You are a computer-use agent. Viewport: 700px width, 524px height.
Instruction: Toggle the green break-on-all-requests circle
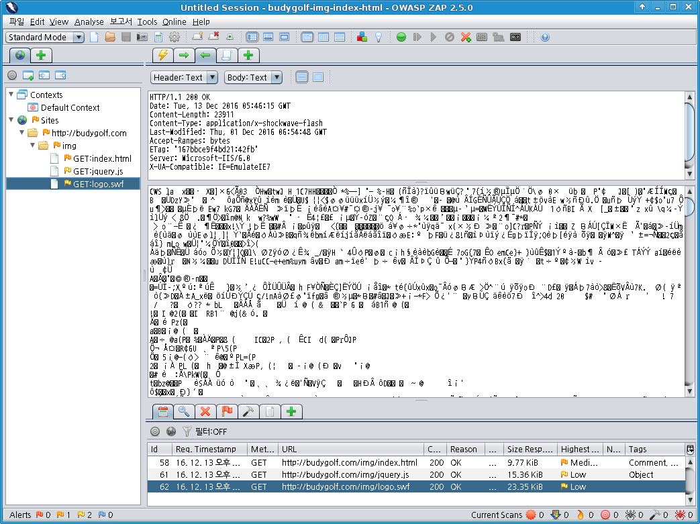401,37
